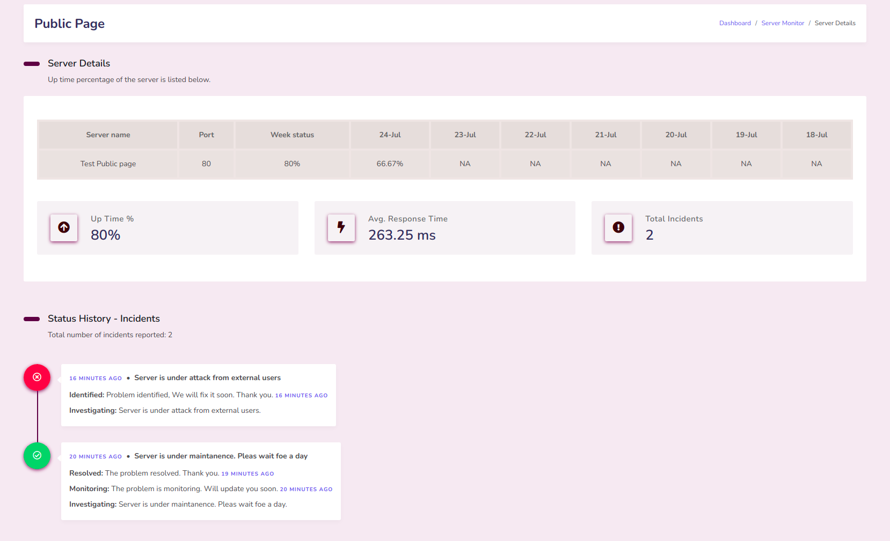
Task: Click the 263.25 ms response value
Action: [x=402, y=235]
